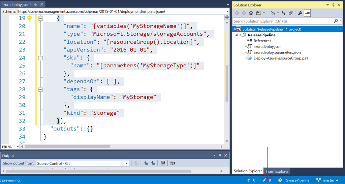Screen dimensions: 345x184
Task: Clear all output with the Clear All icon
Action: pos(163,163)
